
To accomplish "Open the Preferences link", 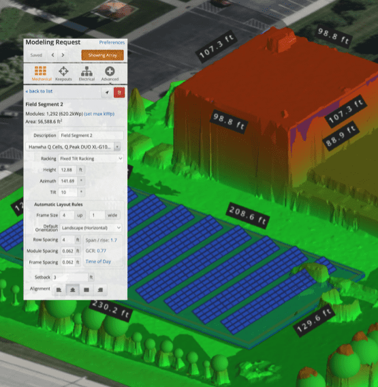I will click(112, 42).
